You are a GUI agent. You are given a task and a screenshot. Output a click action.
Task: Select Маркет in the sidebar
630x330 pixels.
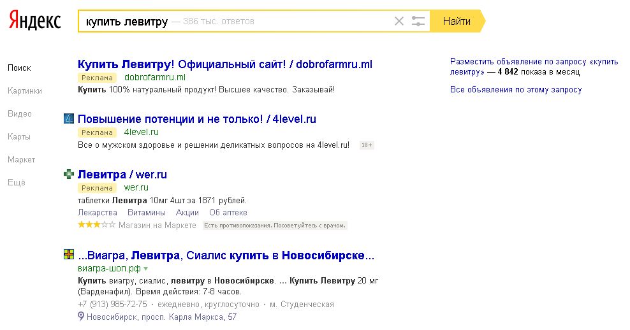click(22, 160)
